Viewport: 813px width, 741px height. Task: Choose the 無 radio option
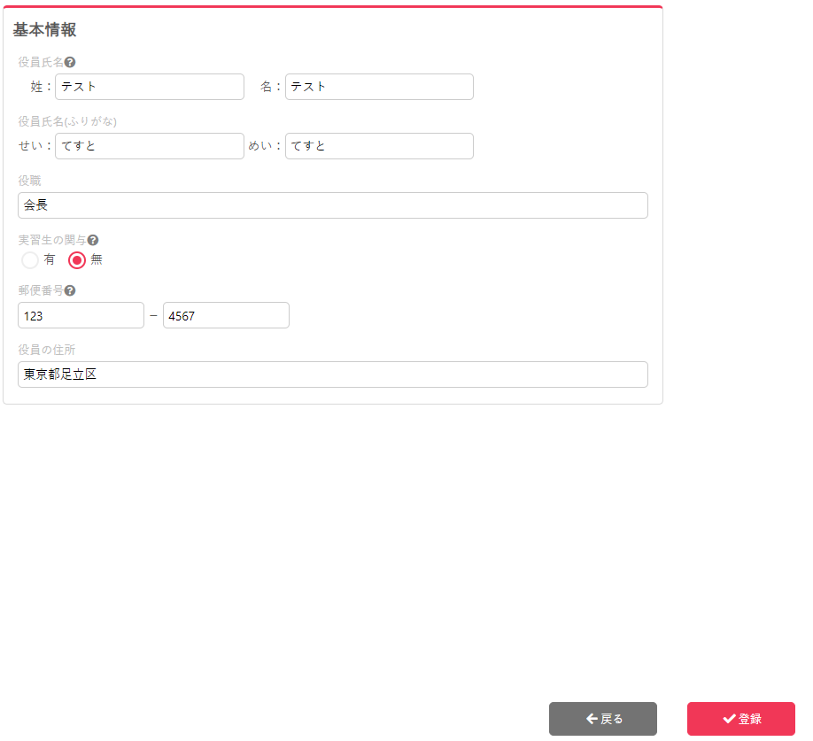pos(77,260)
